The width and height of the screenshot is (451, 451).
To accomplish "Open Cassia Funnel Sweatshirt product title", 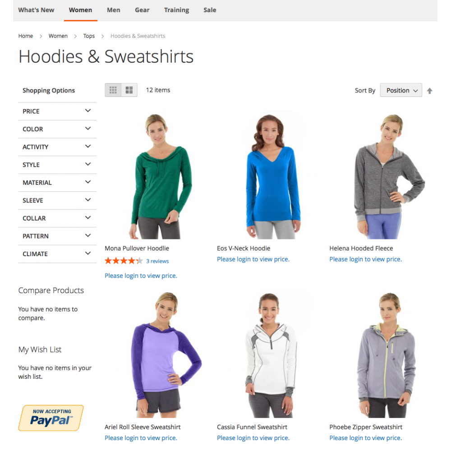I will click(252, 427).
